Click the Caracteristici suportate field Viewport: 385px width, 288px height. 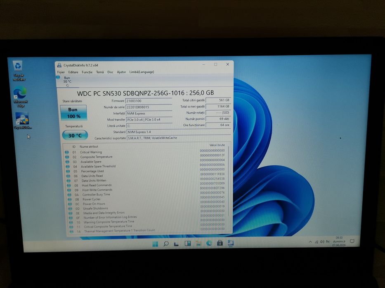(x=179, y=138)
